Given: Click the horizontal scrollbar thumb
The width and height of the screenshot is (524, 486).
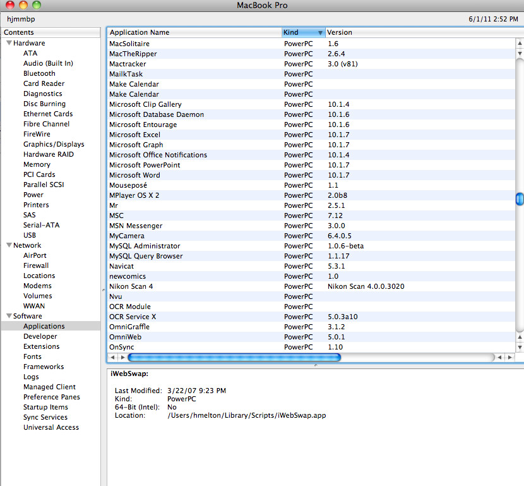Looking at the screenshot, I should (234, 357).
